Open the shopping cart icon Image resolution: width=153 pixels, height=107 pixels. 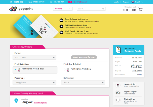140,9
